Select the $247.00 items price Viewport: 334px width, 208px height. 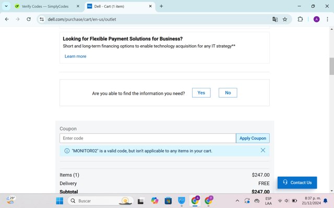260,175
